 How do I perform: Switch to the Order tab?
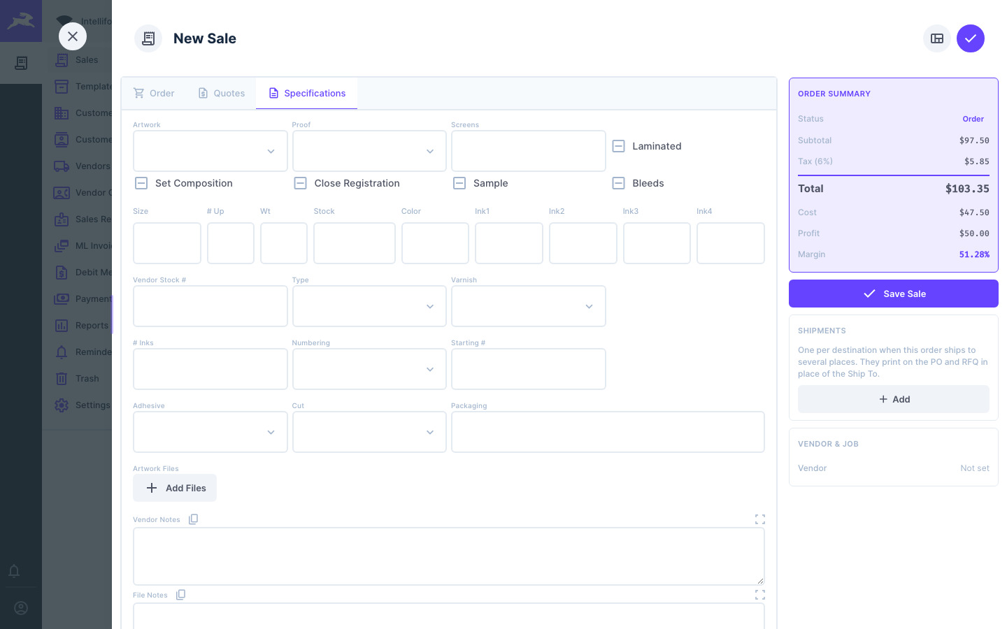click(154, 93)
